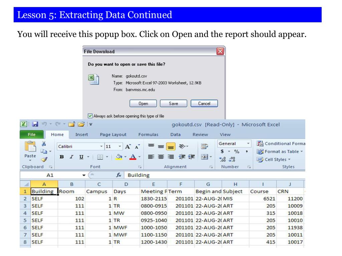Click the Copy icon in Clipboard group
342x256 pixels.
coord(44,151)
